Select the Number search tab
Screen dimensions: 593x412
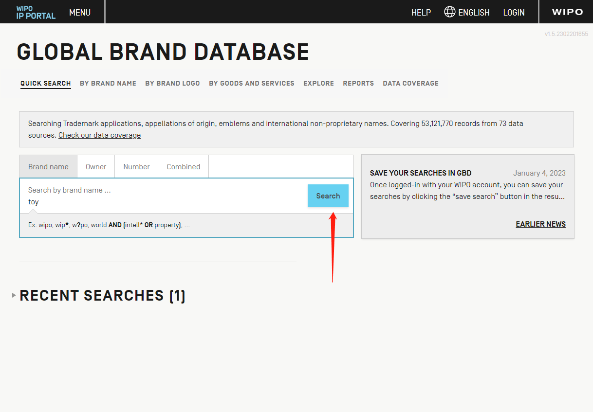[x=136, y=166]
